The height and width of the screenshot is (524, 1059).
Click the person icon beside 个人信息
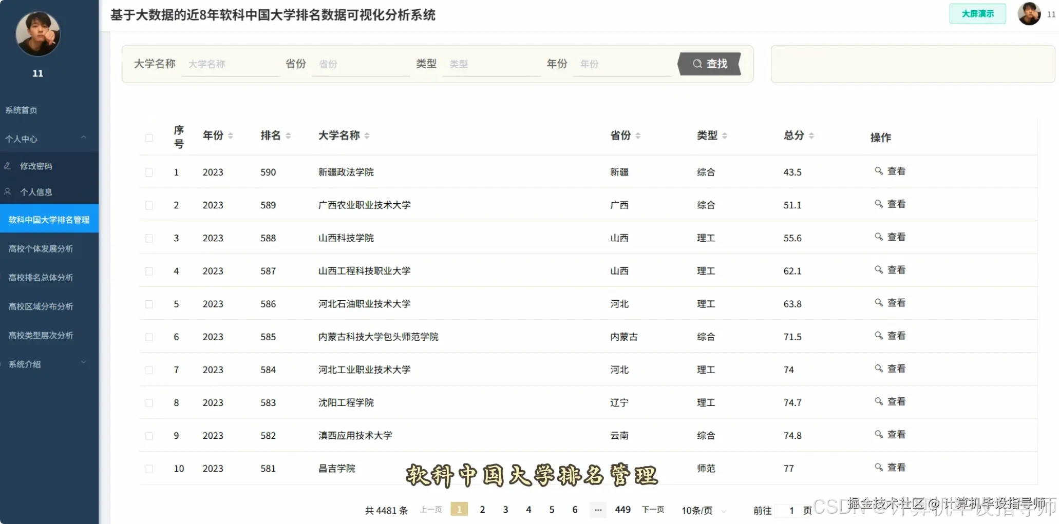[x=7, y=191]
